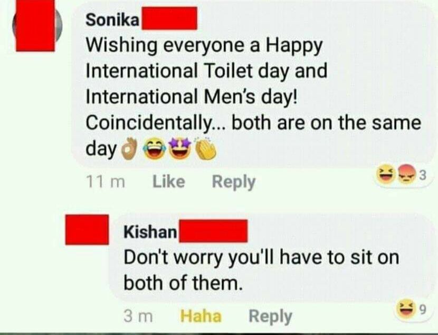Reply to Sonika's comment
The width and height of the screenshot is (438, 335).
point(234,183)
